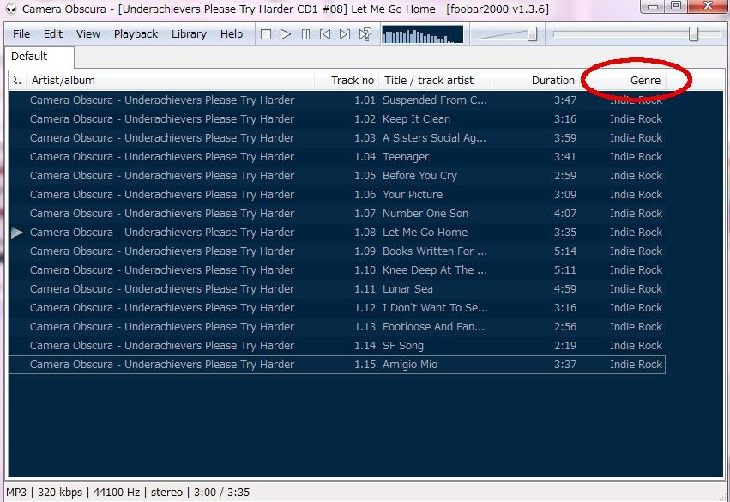730x502 pixels.
Task: Click the Play button in toolbar
Action: [x=286, y=34]
